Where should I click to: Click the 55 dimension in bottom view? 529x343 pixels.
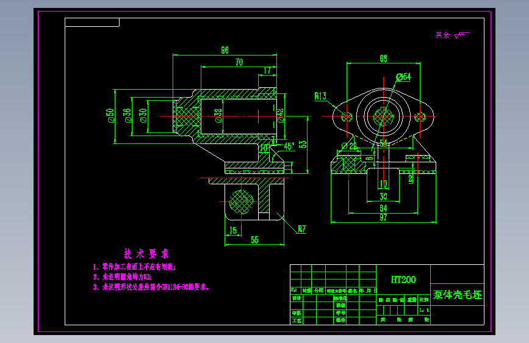pyautogui.click(x=254, y=240)
